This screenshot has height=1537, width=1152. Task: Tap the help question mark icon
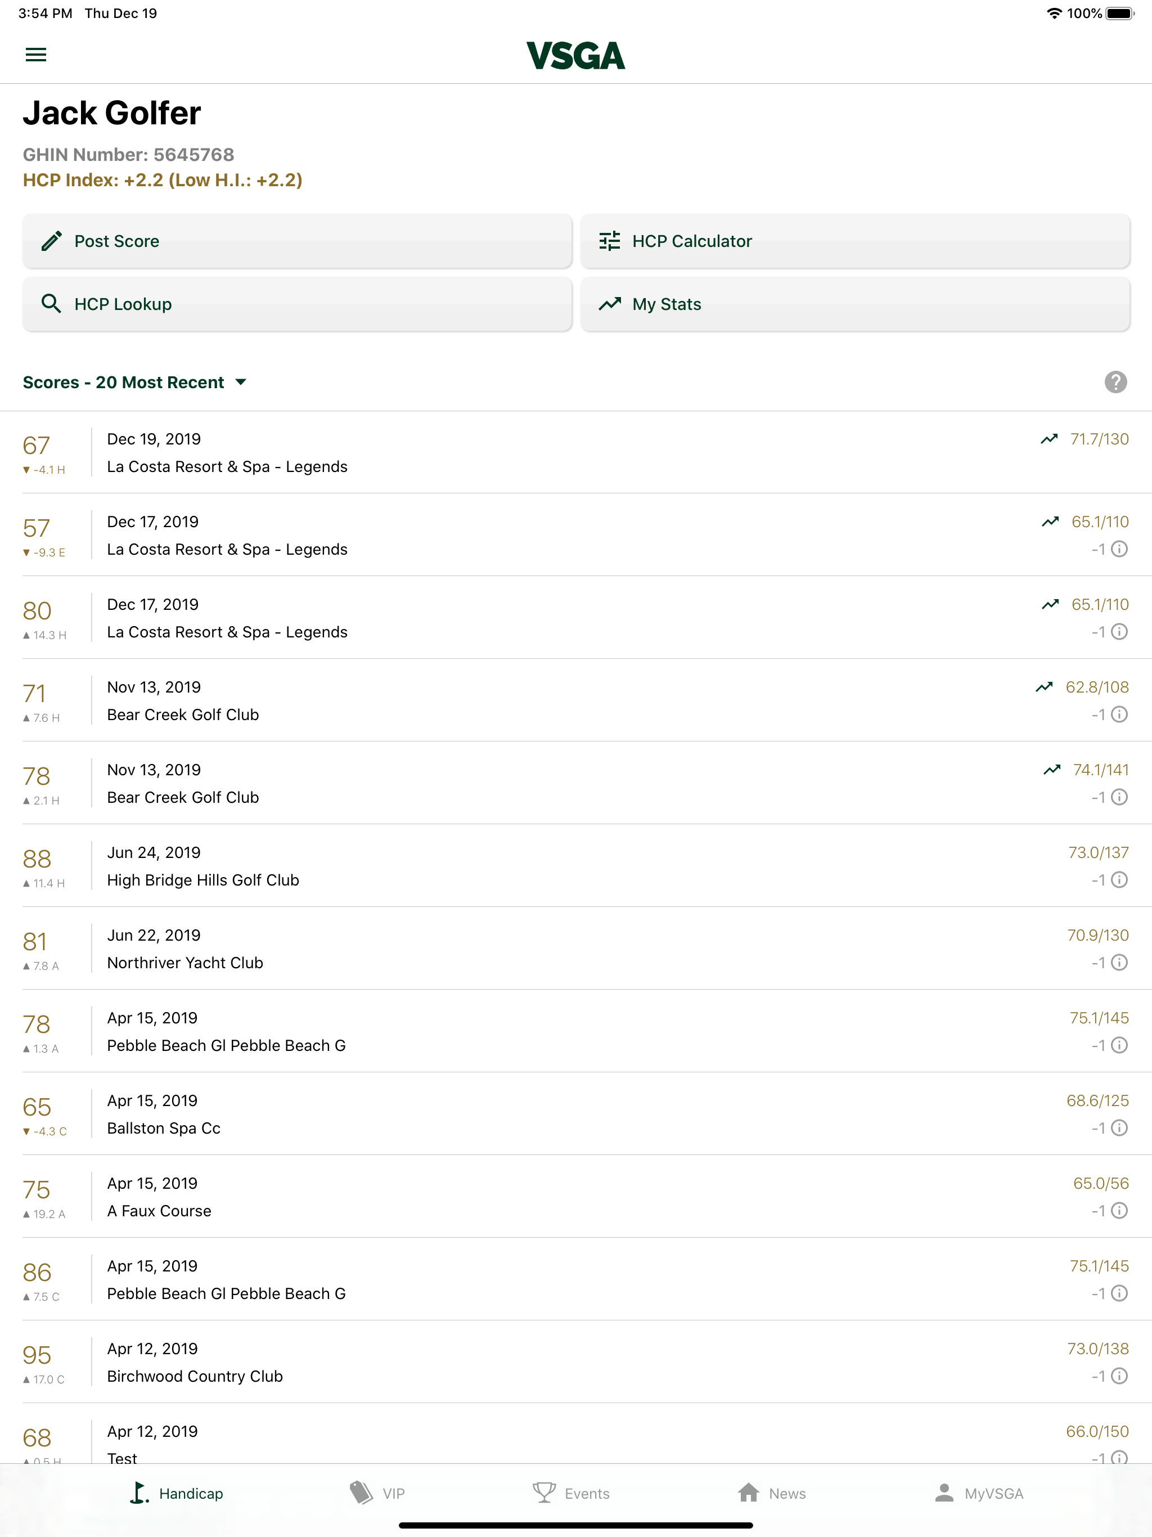coord(1115,382)
